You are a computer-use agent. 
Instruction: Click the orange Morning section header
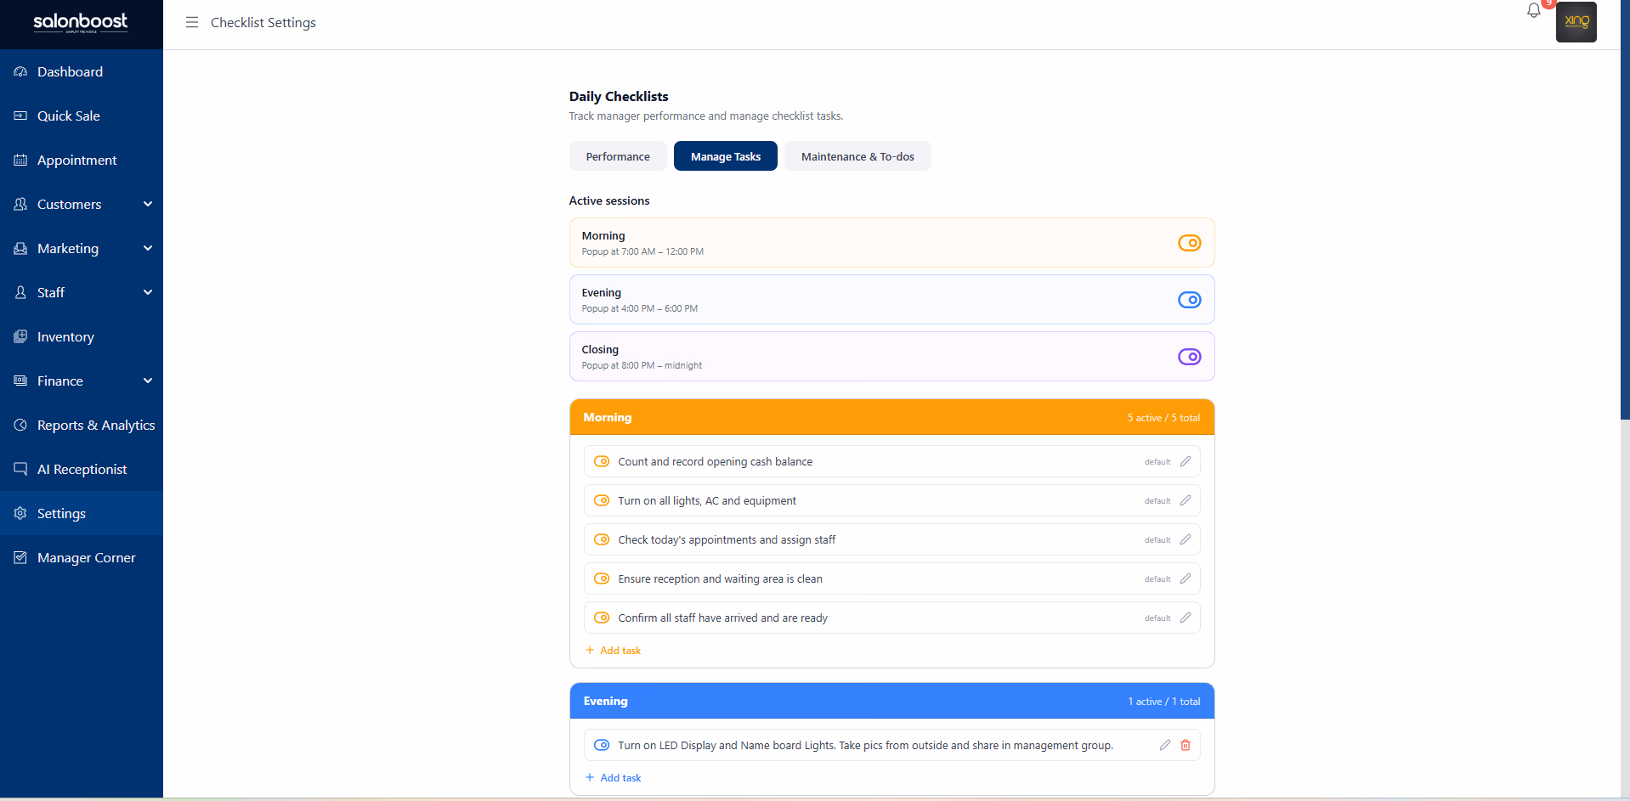[x=891, y=417]
